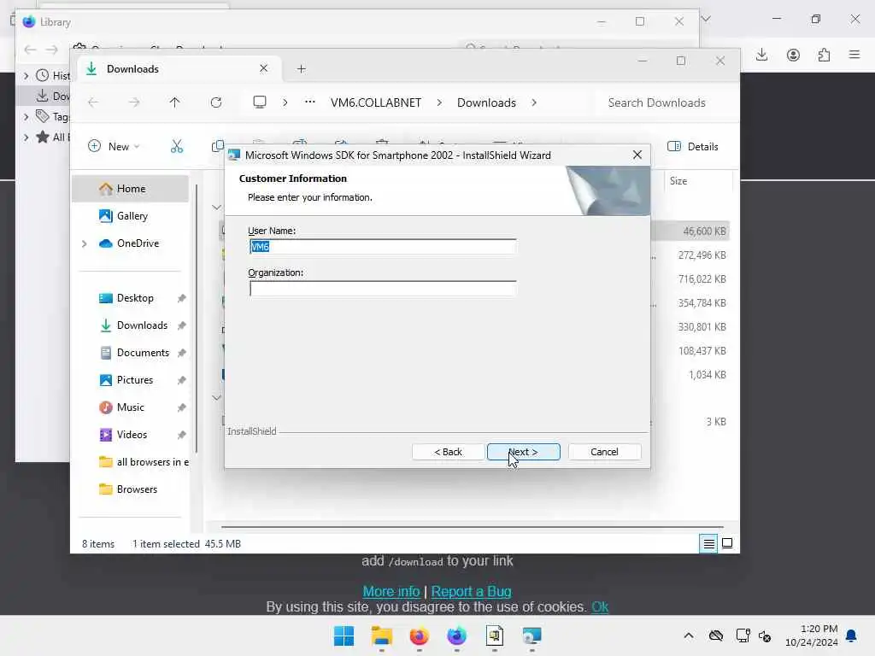Viewport: 875px width, 656px height.
Task: Collapse the second file group chevron
Action: [x=216, y=398]
